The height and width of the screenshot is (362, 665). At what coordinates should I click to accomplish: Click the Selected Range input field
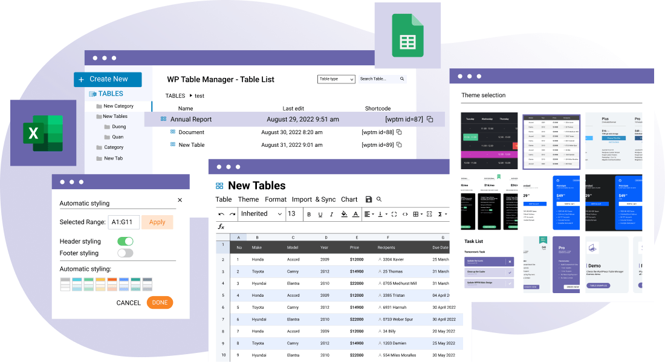coord(123,222)
